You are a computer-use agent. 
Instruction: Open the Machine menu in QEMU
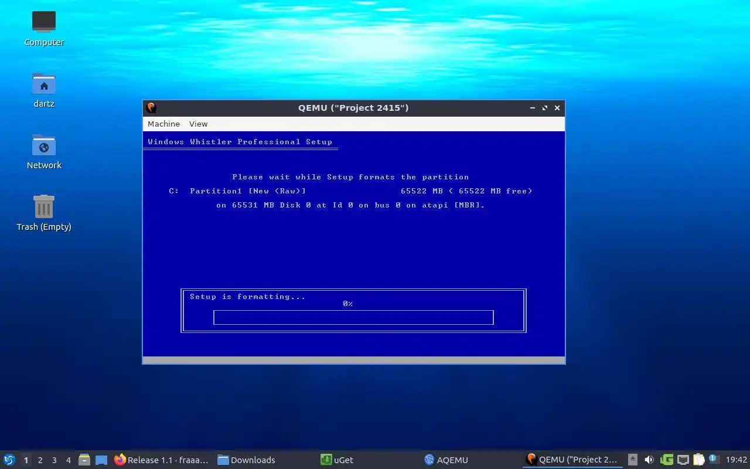pos(163,124)
